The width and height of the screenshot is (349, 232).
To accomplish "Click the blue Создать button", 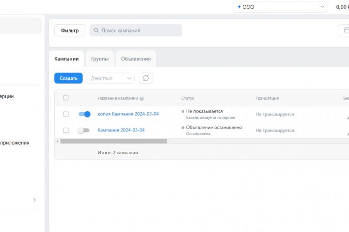I will 68,78.
